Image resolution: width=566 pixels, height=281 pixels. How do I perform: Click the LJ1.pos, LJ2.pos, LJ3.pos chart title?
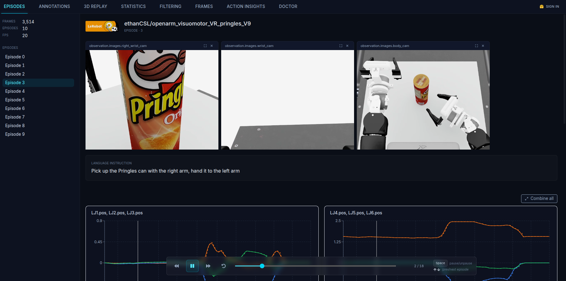(117, 213)
